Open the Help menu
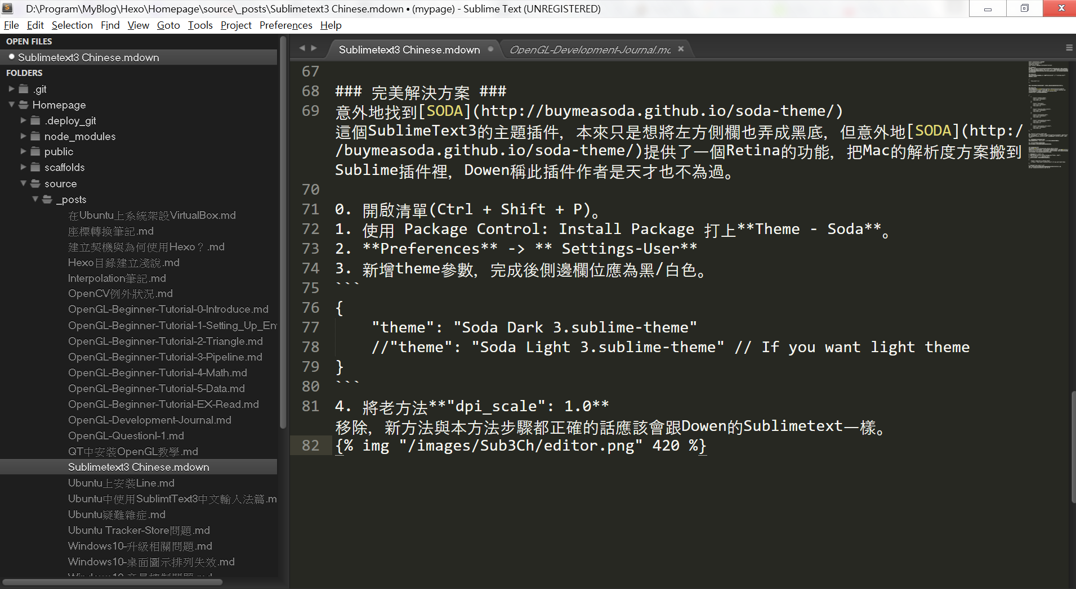Image resolution: width=1076 pixels, height=589 pixels. coord(331,25)
